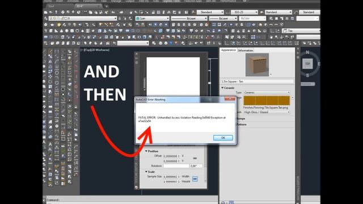The width and height of the screenshot is (363, 204).
Task: Click the S compass letter on ViewCube
Action: [x=307, y=75]
